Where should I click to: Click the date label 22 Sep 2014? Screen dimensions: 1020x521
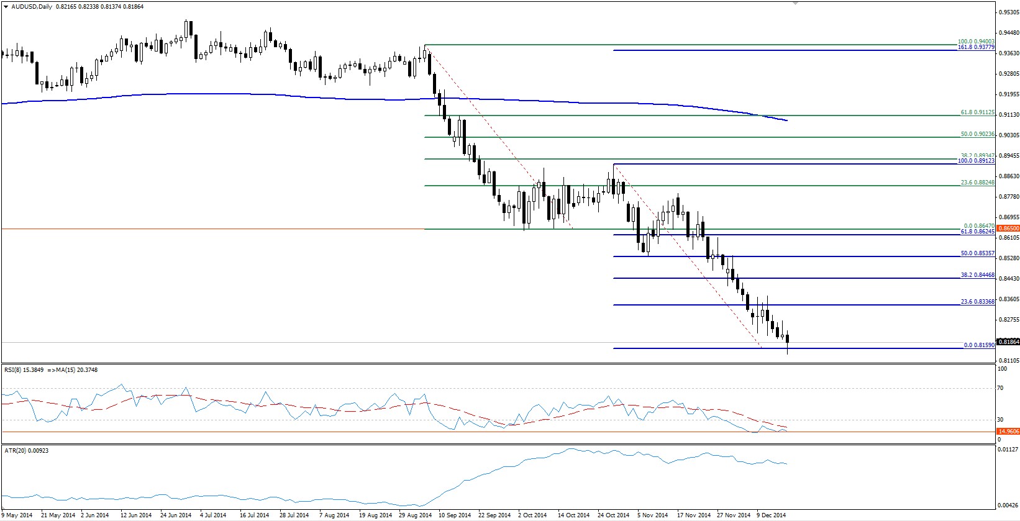(x=495, y=515)
